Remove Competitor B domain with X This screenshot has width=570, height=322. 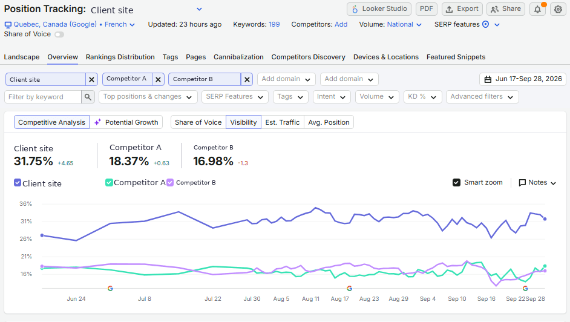pos(247,79)
